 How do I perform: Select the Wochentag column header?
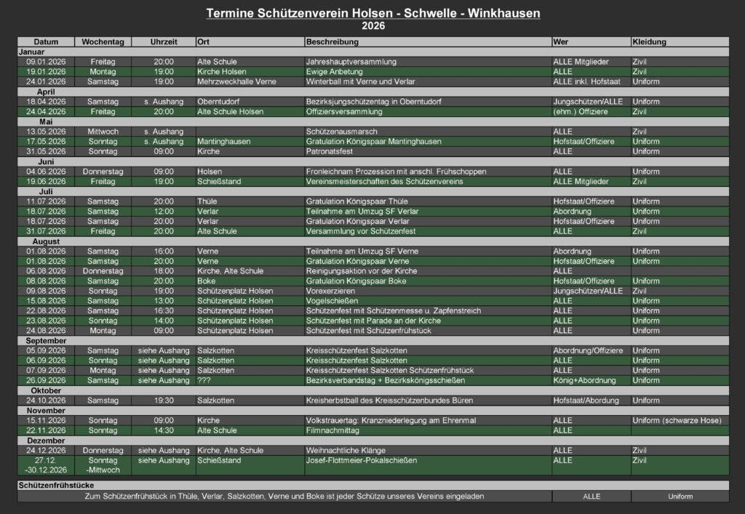[103, 41]
